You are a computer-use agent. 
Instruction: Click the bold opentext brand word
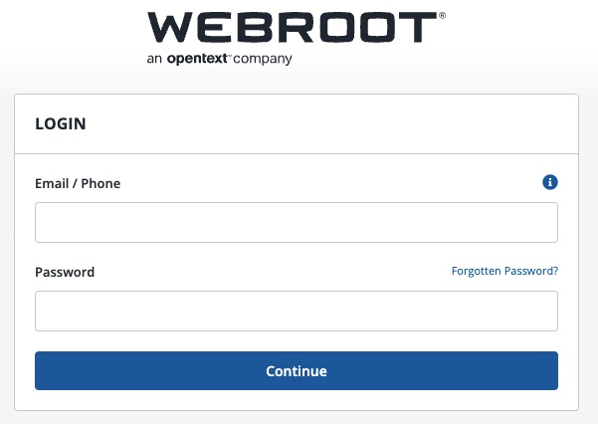pos(197,59)
